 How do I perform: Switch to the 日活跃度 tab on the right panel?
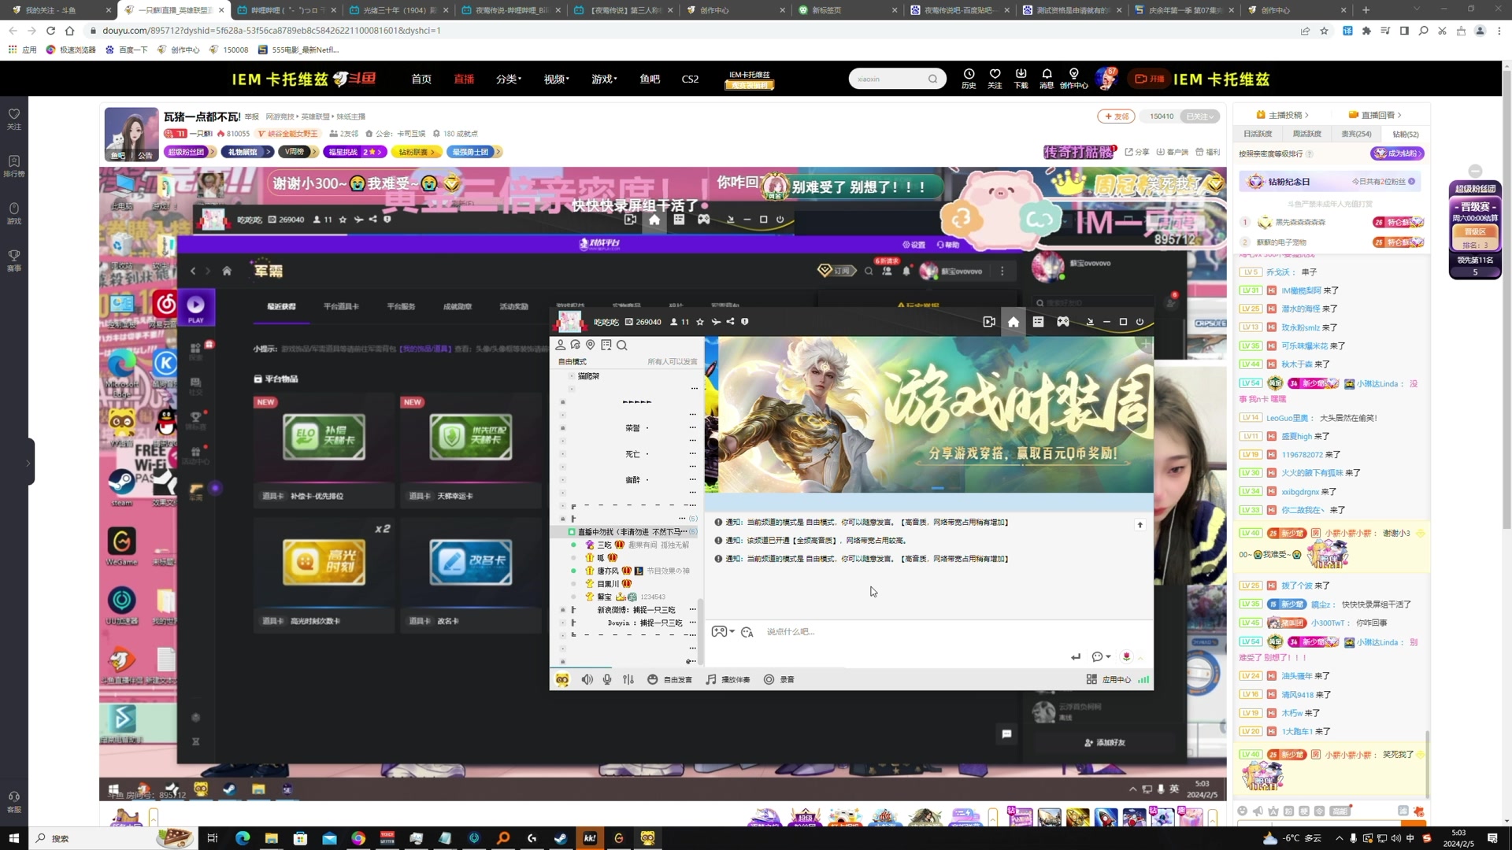tap(1257, 133)
